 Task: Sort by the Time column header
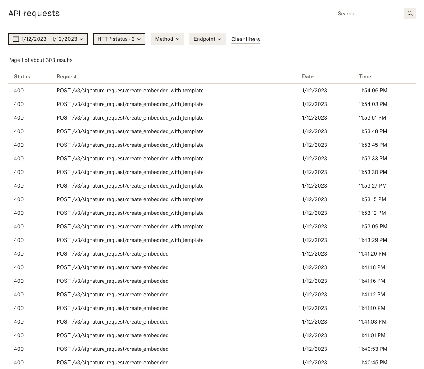(x=365, y=77)
